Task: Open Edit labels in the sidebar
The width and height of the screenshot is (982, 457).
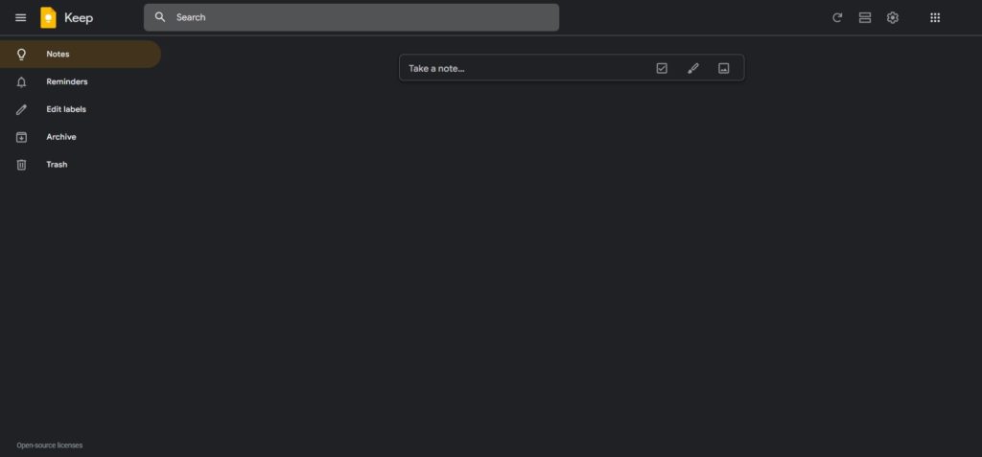Action: 81,109
